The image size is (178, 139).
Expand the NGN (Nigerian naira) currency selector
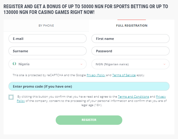pos(130,64)
